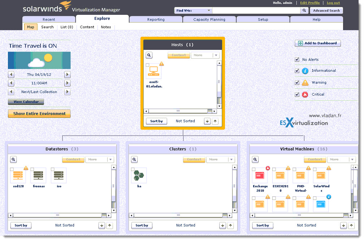Select the Exchange 2010 virtual machine icon
This screenshot has width=364, height=241.
260,176
